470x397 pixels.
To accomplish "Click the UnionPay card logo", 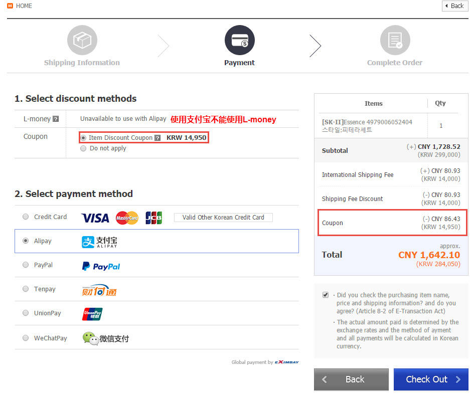I will (92, 314).
